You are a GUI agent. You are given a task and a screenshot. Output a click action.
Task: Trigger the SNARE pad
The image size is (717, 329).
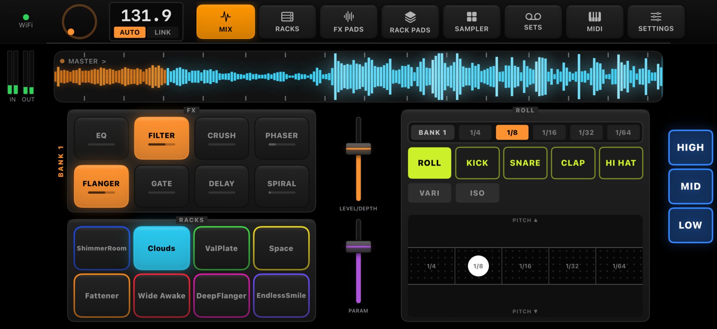point(525,163)
